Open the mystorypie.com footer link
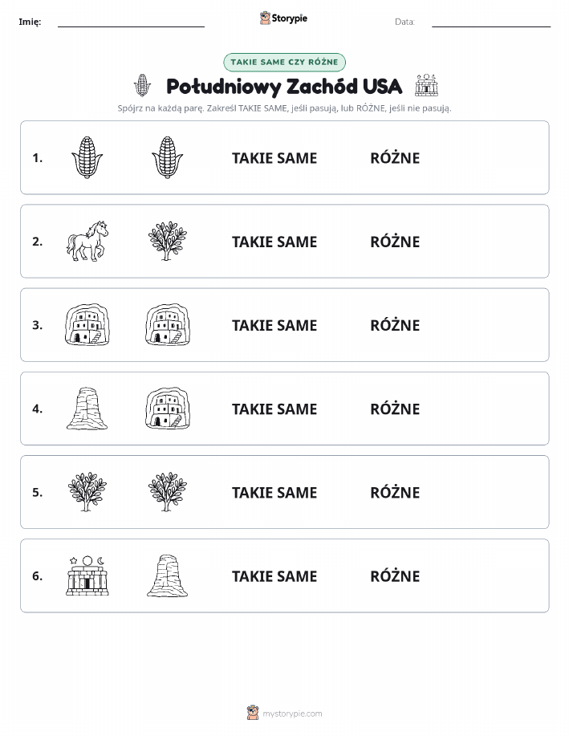Image resolution: width=569 pixels, height=736 pixels. 284,714
